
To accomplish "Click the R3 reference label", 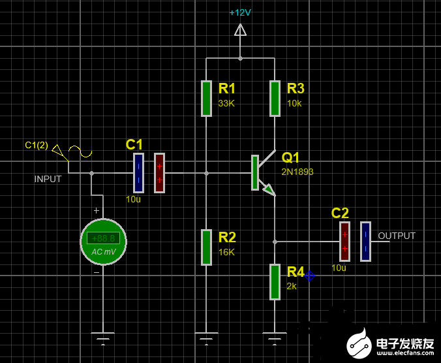I will 296,88.
